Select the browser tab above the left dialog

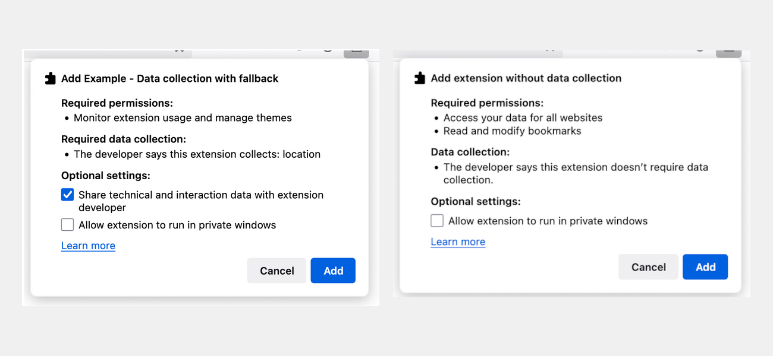[x=107, y=53]
